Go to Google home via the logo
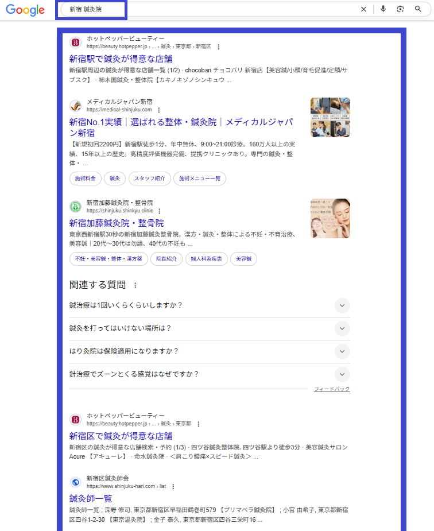This screenshot has width=434, height=531. 25,10
